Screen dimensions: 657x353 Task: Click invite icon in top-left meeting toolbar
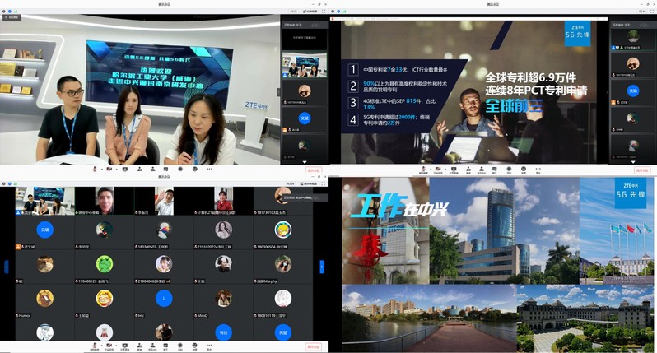tap(139, 169)
